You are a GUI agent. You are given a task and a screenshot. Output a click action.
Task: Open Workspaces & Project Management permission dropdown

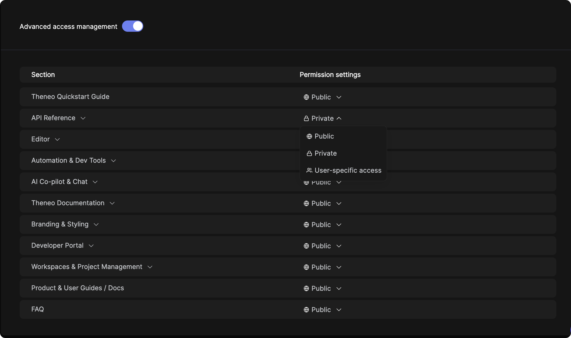point(322,267)
